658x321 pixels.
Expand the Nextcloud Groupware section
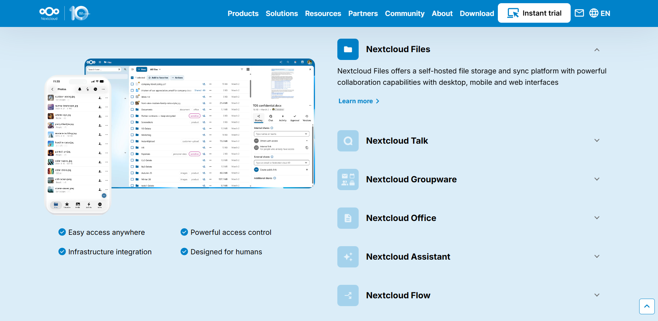[597, 179]
